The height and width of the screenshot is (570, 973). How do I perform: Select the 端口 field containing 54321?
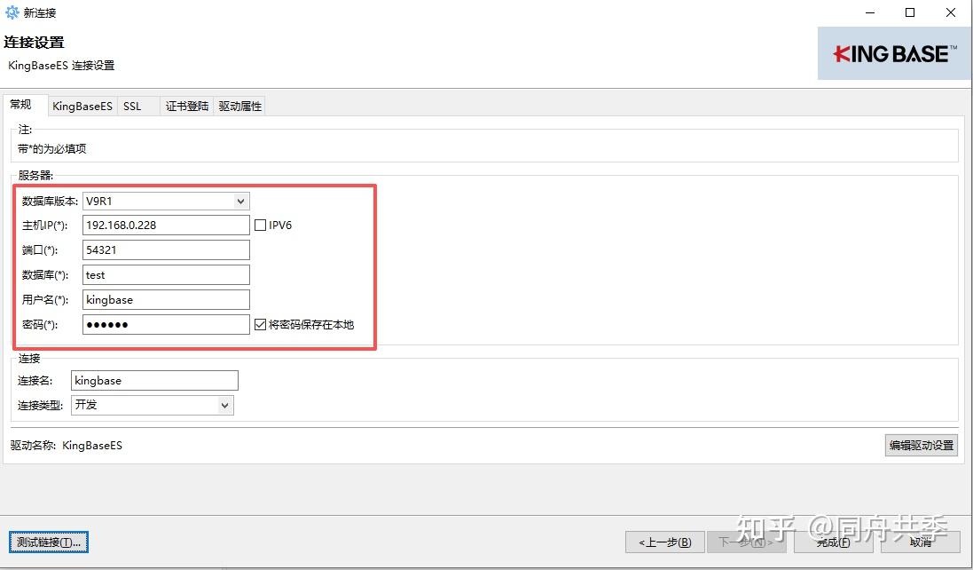tap(165, 249)
